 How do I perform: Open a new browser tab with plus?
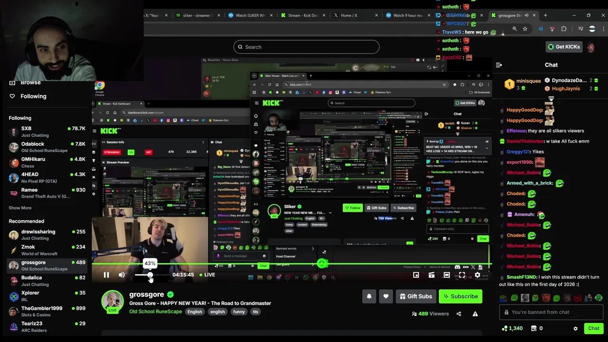point(545,16)
